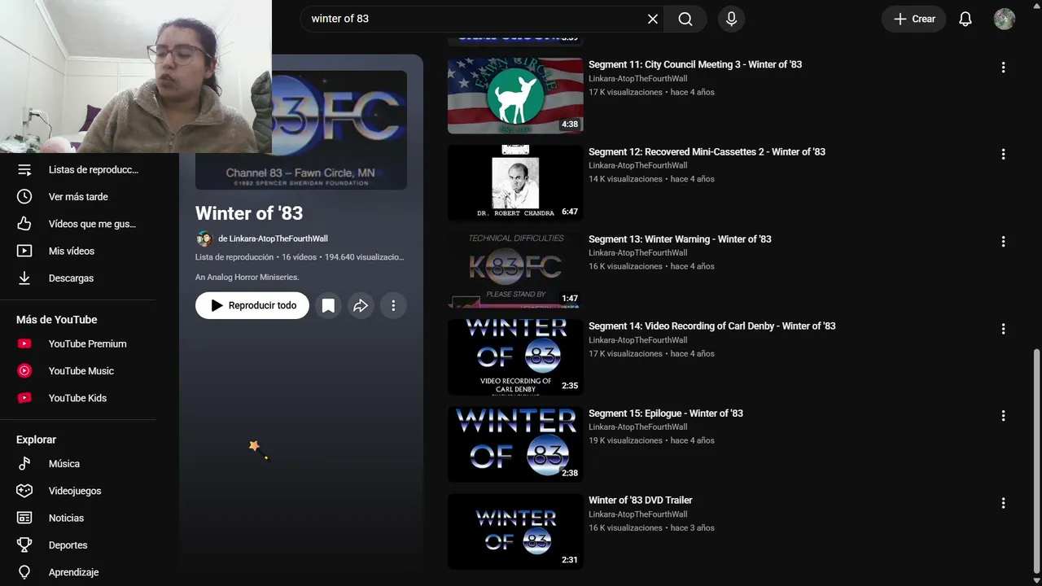Open the playlist's more-options menu

pyautogui.click(x=393, y=305)
